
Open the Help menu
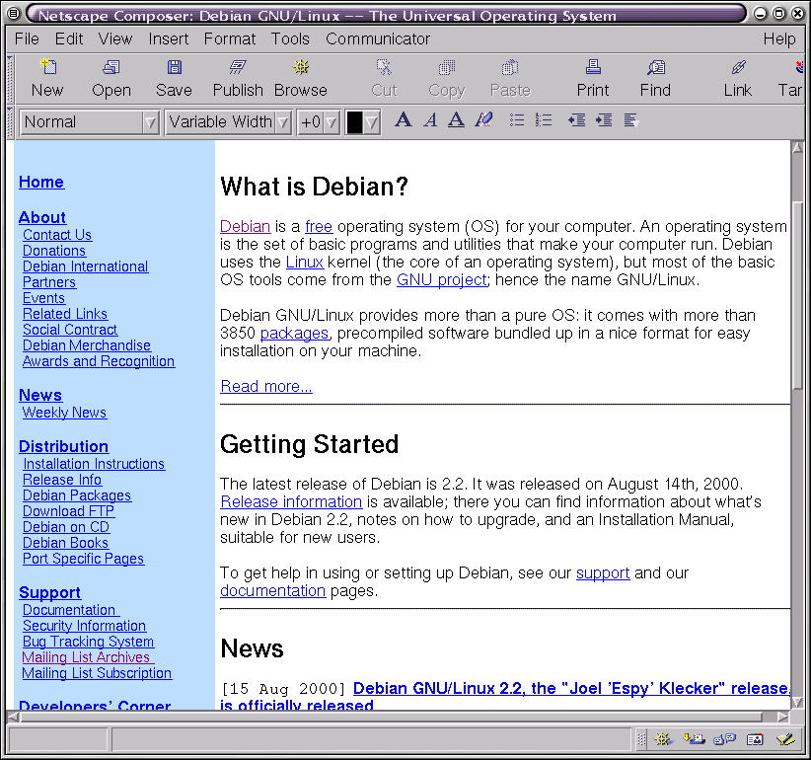click(779, 38)
